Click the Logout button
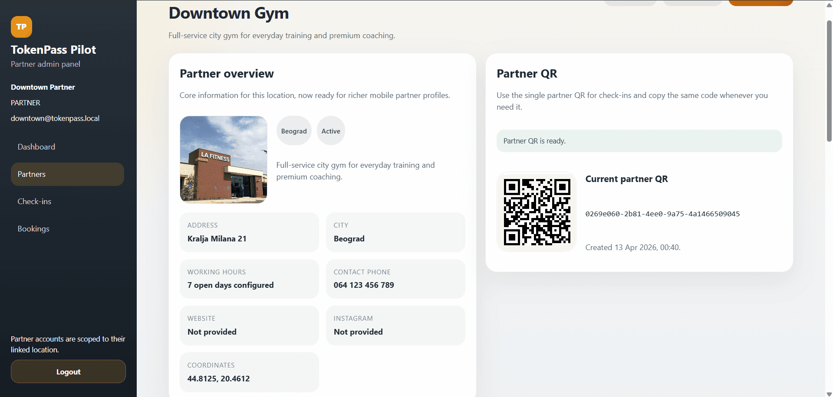The image size is (833, 397). pyautogui.click(x=68, y=371)
